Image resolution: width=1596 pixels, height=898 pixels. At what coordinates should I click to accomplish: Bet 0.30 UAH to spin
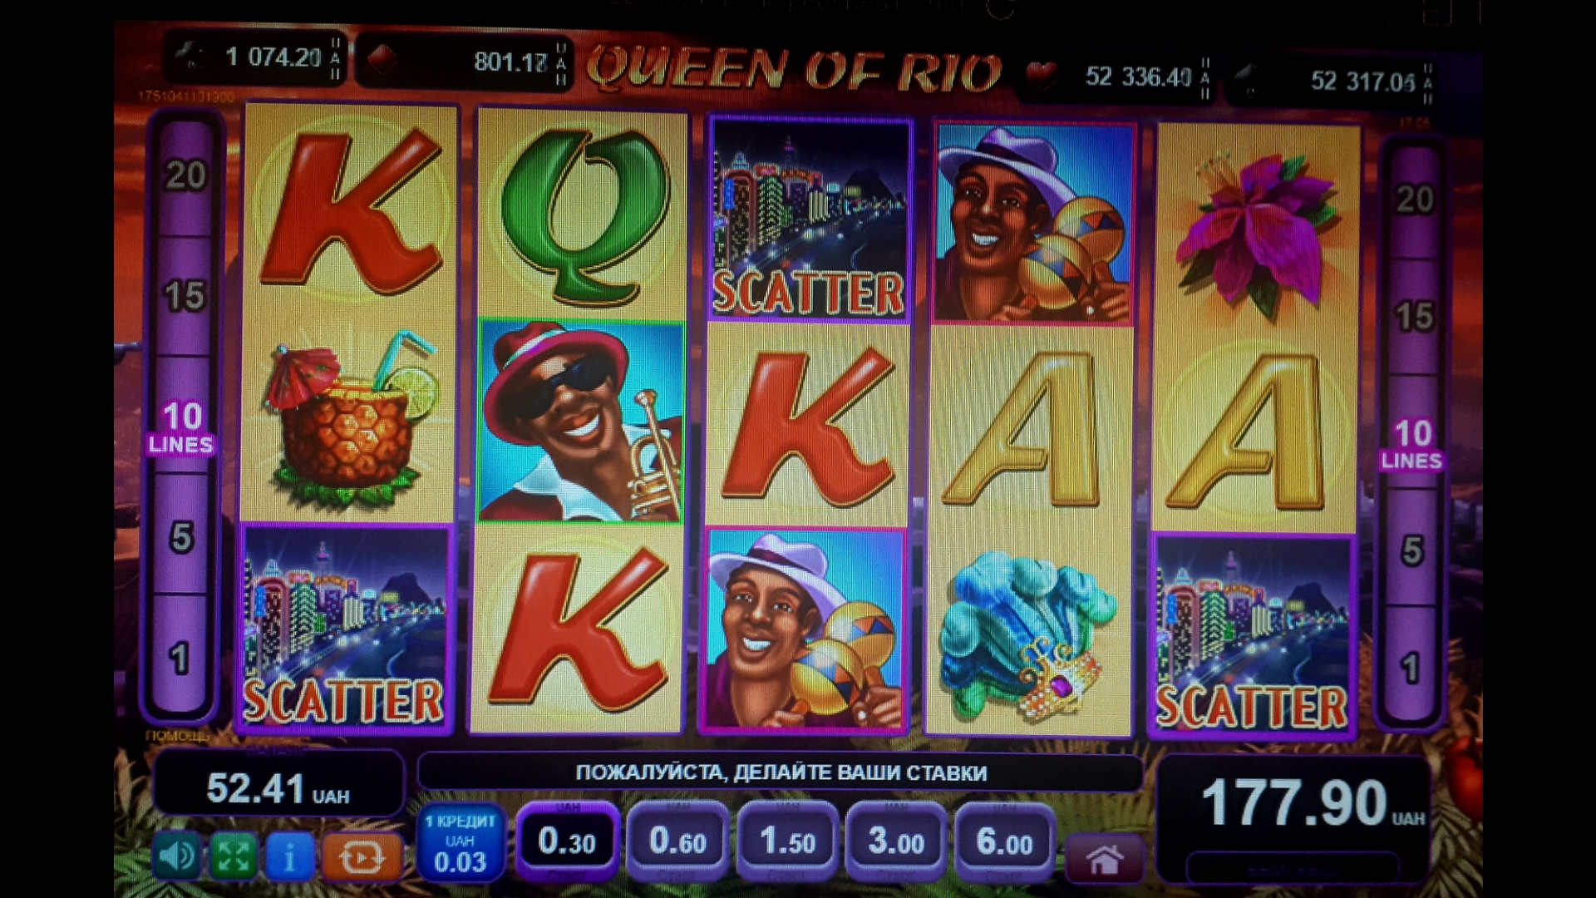coord(568,841)
